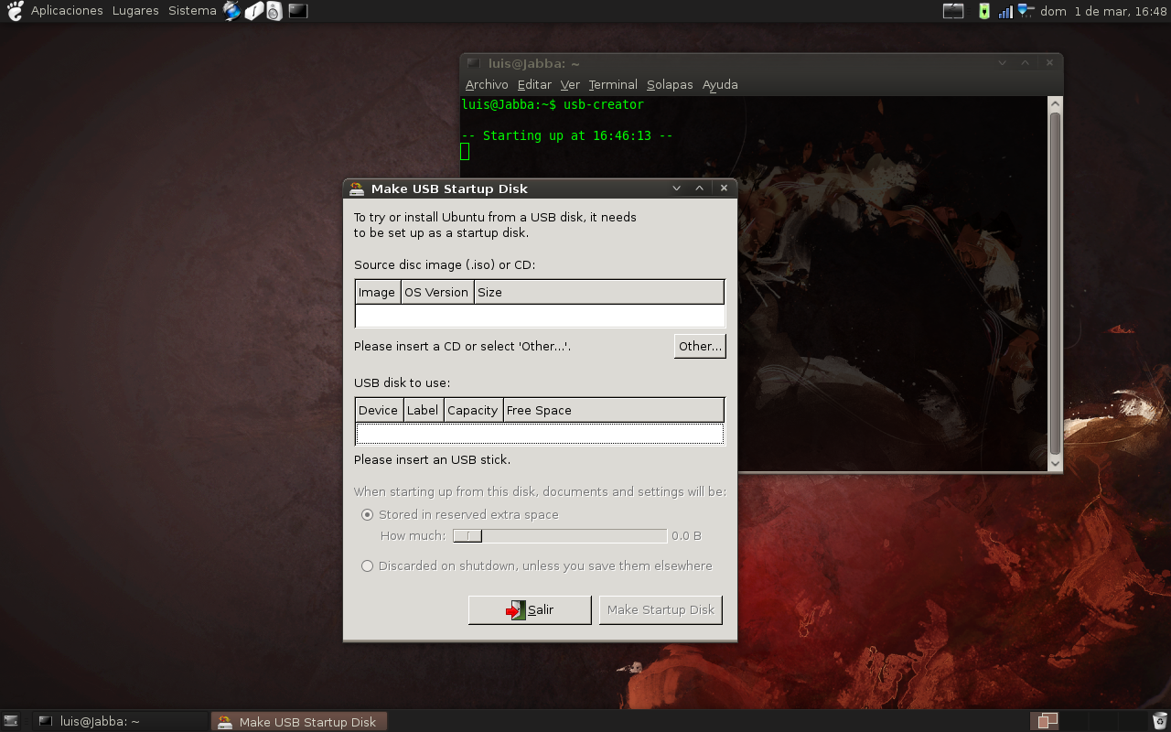Launch the blue globe launcher in top panel

[x=231, y=11]
